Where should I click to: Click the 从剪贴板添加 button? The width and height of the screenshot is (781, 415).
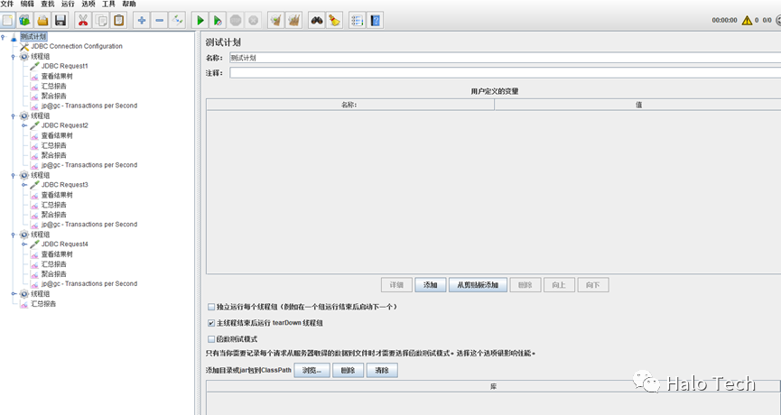coord(478,285)
